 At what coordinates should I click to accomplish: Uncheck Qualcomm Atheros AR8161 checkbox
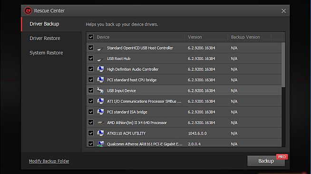point(91,144)
